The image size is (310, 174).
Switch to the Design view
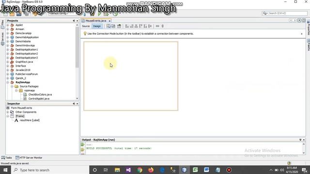(x=97, y=26)
